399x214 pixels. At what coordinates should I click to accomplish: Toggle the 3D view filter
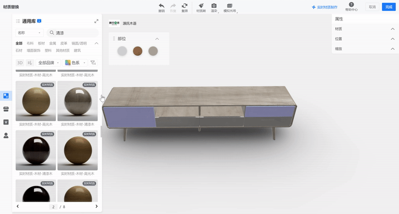20,63
